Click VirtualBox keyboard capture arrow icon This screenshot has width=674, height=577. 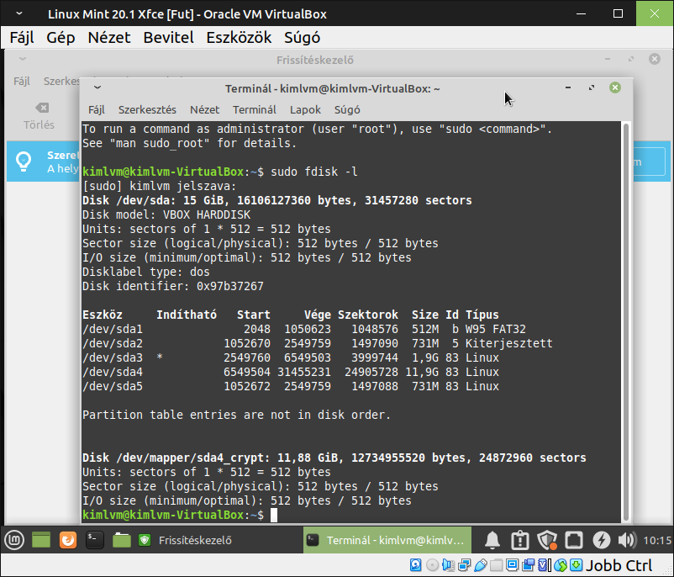[576, 565]
